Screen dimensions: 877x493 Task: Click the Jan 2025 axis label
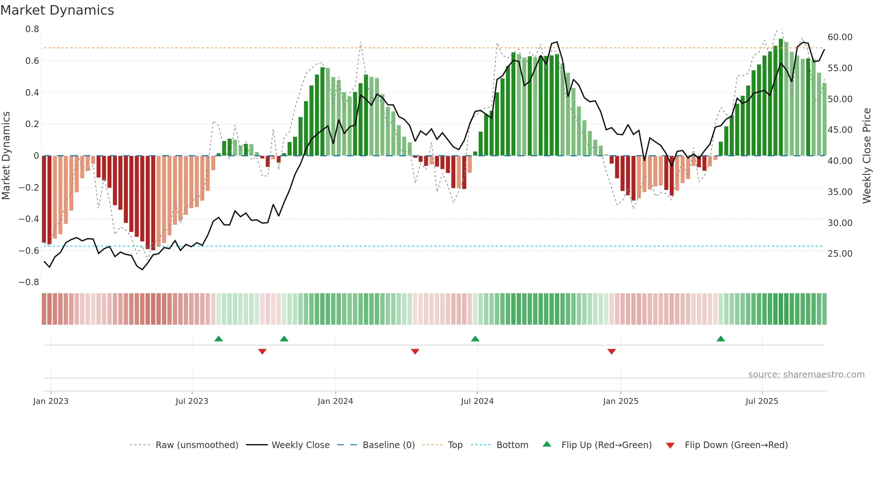point(621,401)
